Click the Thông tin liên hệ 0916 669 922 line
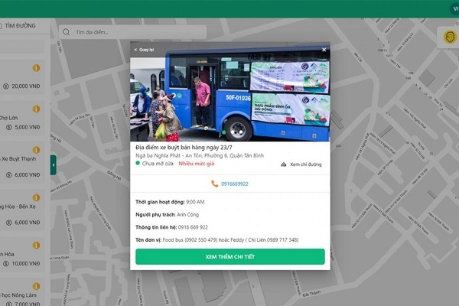The height and width of the screenshot is (306, 459). [x=171, y=227]
